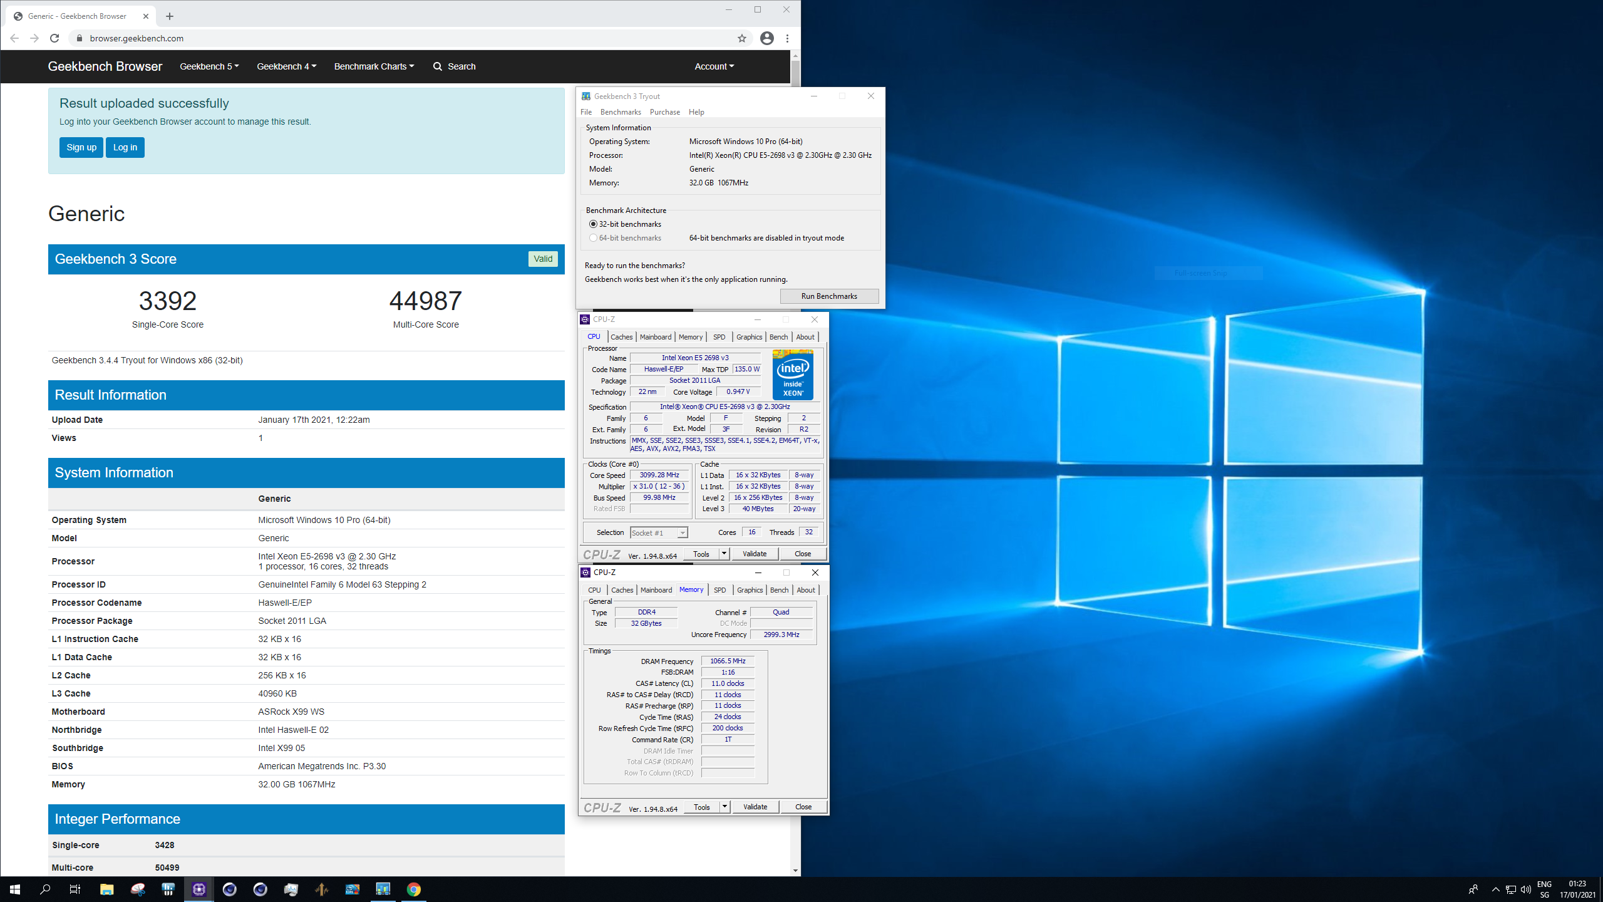
Task: Open the gold arrow waveform taskbar icon
Action: (x=322, y=889)
